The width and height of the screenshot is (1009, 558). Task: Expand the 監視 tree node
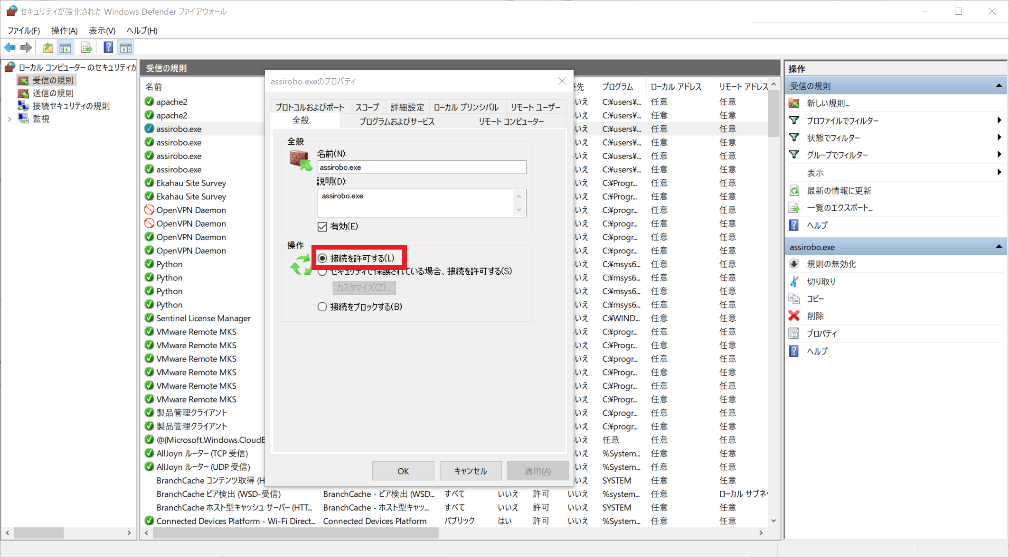click(x=9, y=119)
